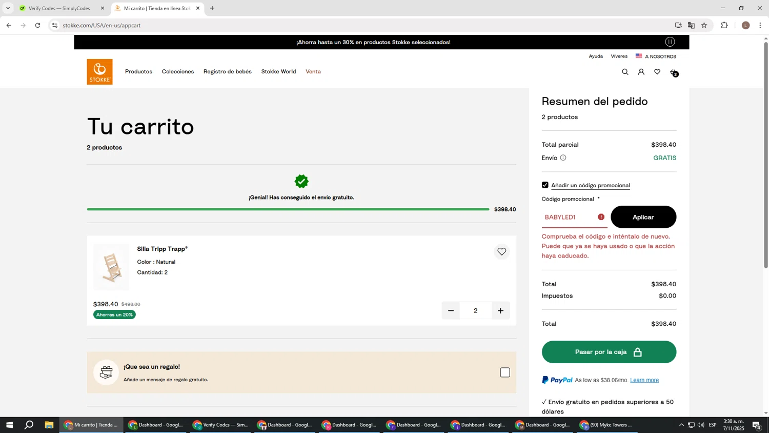
Task: Show hidden system tray icons
Action: tap(681, 425)
